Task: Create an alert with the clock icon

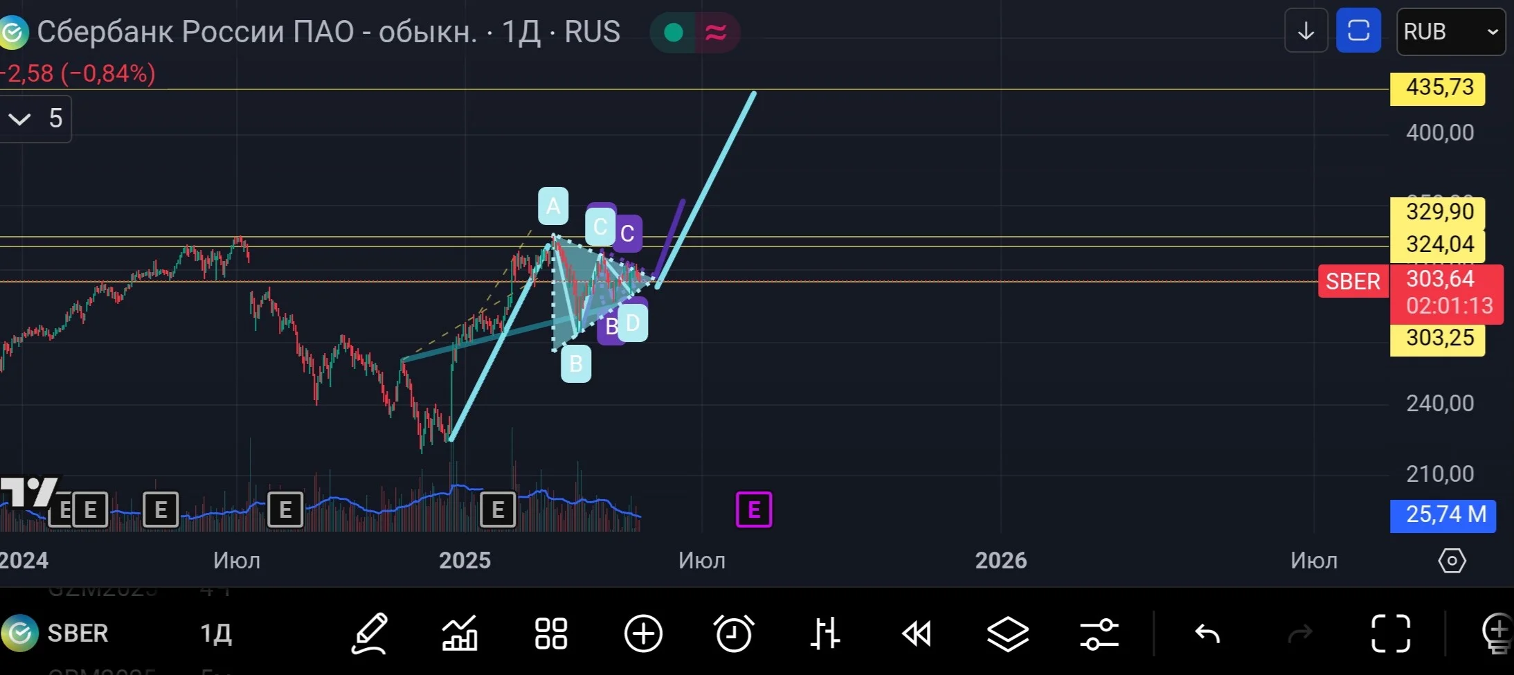Action: tap(734, 633)
